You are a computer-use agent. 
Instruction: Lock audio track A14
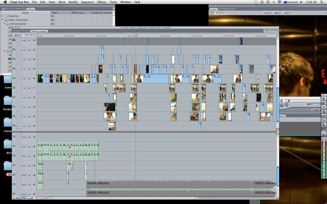(30, 175)
